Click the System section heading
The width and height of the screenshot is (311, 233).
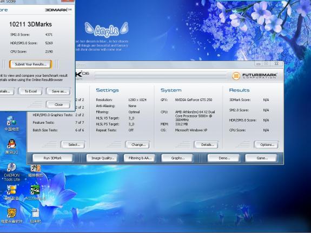(171, 90)
